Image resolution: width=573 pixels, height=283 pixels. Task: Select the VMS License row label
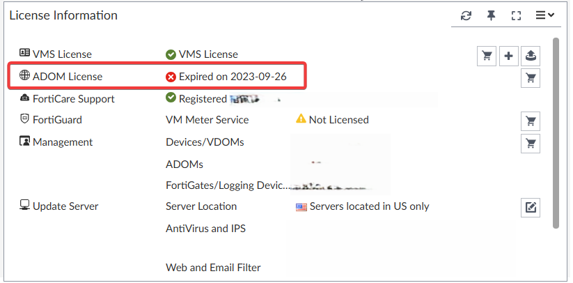[x=62, y=54]
